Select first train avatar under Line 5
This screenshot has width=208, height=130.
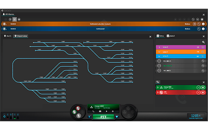coord(159,61)
